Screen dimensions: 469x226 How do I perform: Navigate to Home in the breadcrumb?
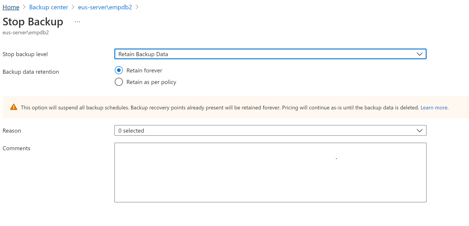pyautogui.click(x=11, y=7)
